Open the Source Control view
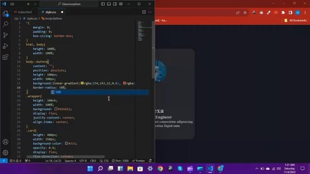 (5, 35)
